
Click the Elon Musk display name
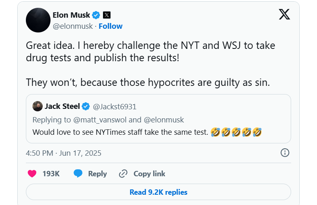pos(71,15)
